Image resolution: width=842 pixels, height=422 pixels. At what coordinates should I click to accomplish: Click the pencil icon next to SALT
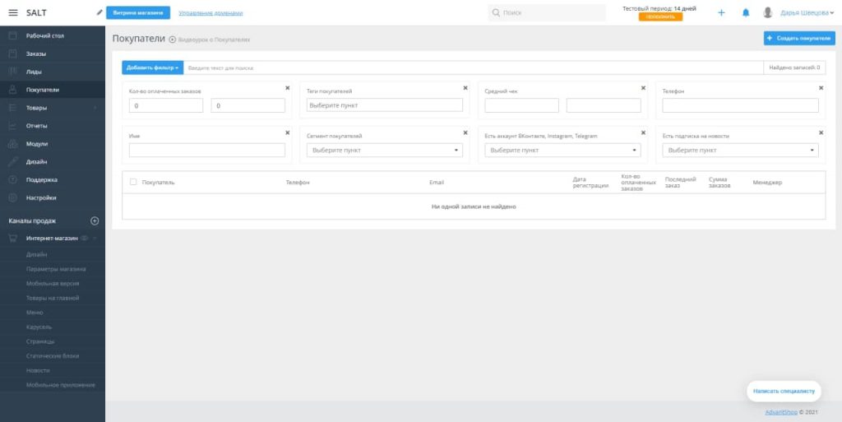99,12
